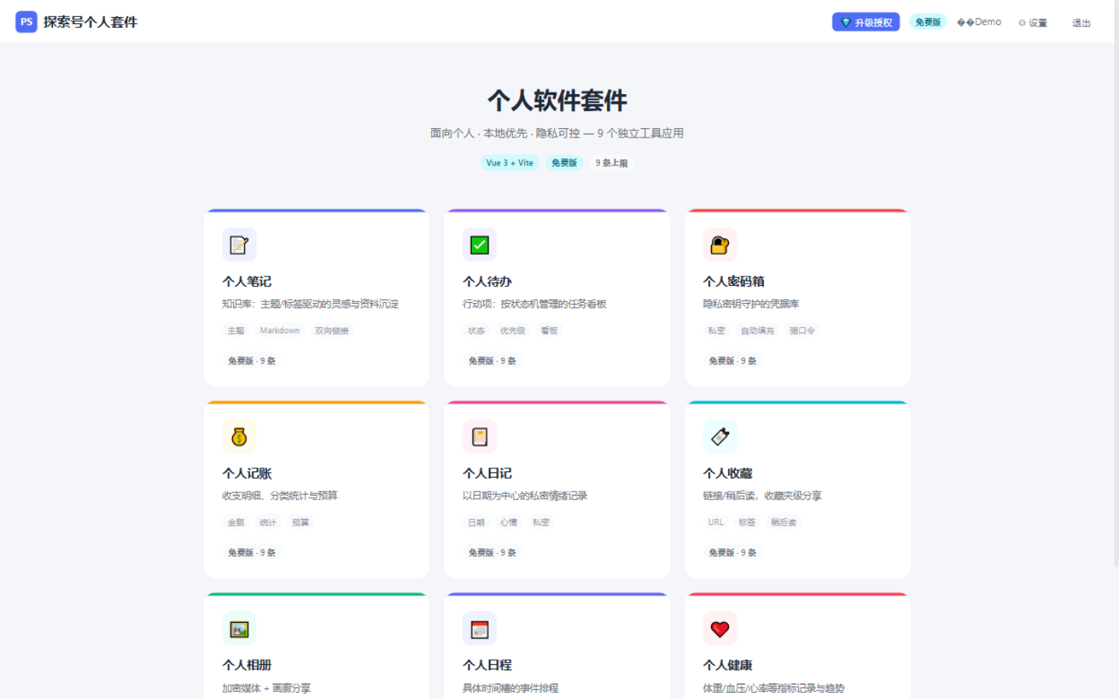Screen dimensions: 1119x699
Task: Open the 个人笔记 notepad icon
Action: [239, 245]
